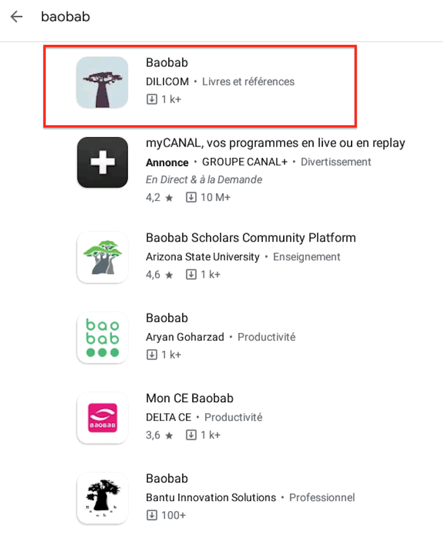Click inside the baobab search field
This screenshot has width=443, height=536.
tap(65, 16)
